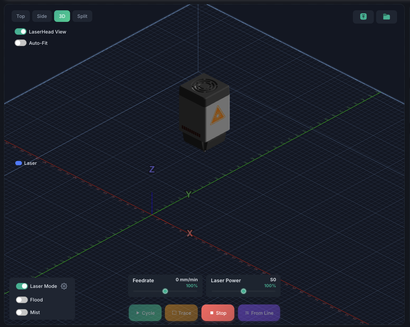The width and height of the screenshot is (410, 327).
Task: Click the green Y axis label
Action: click(189, 195)
